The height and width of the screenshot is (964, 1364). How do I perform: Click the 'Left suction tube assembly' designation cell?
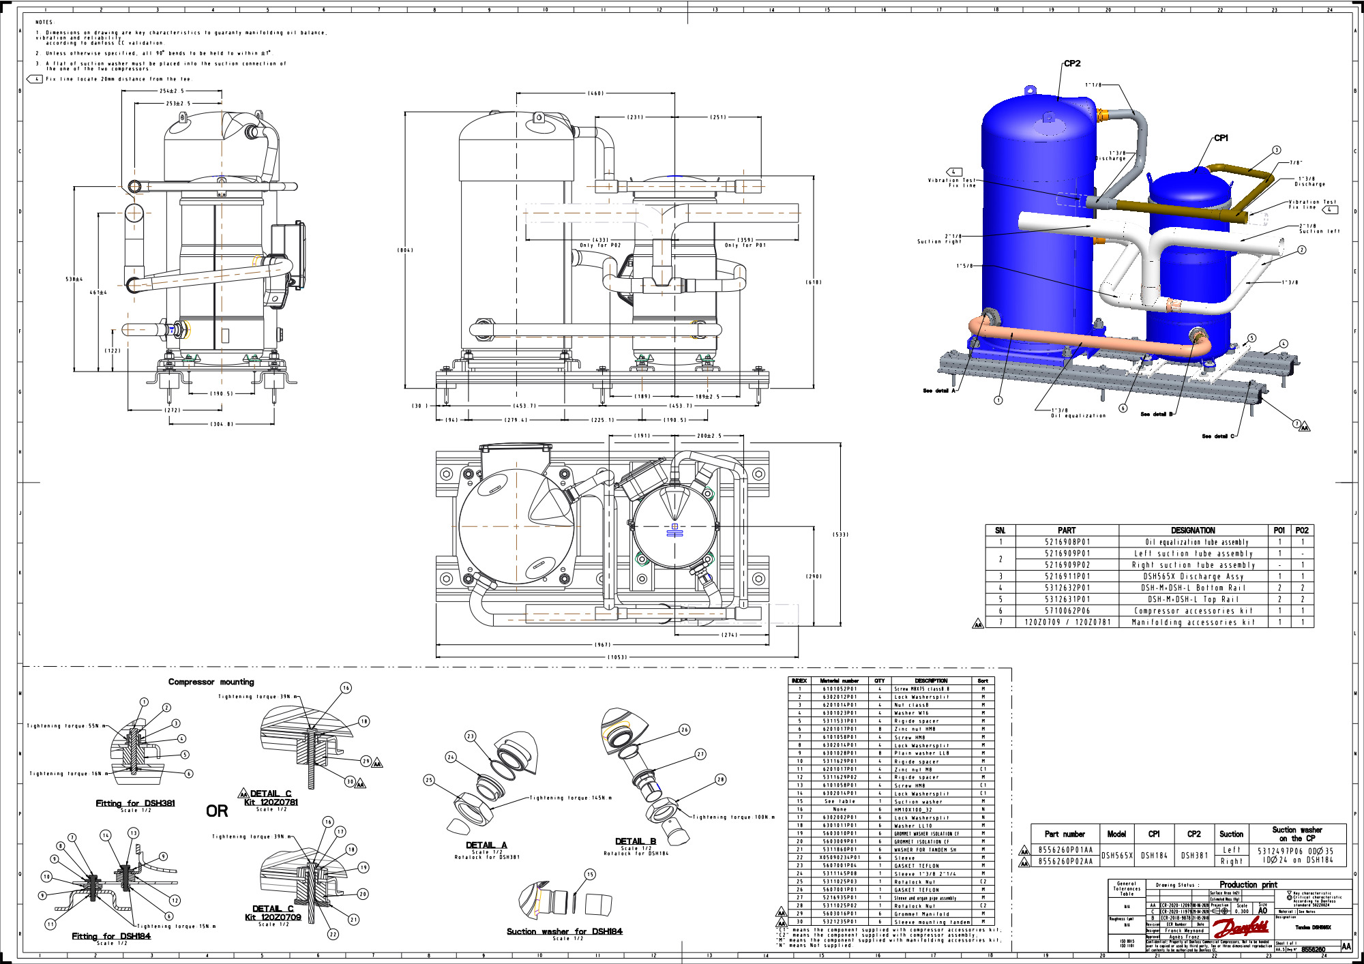(1193, 554)
